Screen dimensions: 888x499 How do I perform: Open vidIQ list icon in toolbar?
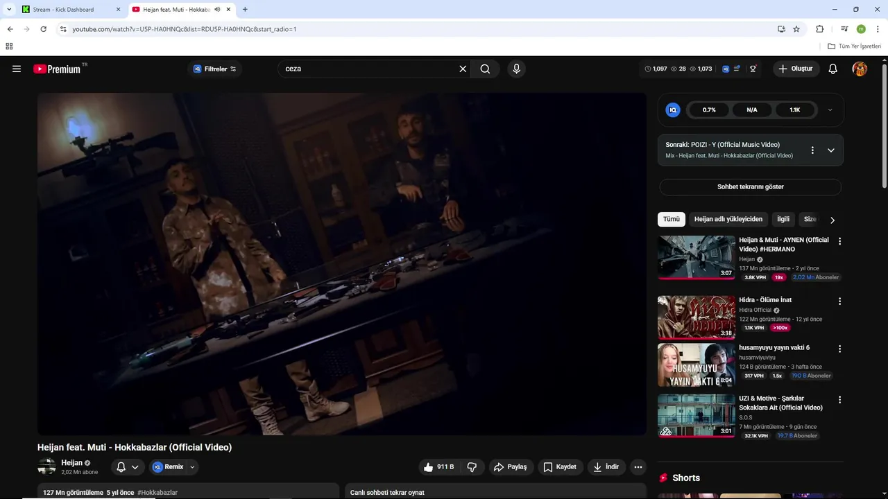[737, 69]
